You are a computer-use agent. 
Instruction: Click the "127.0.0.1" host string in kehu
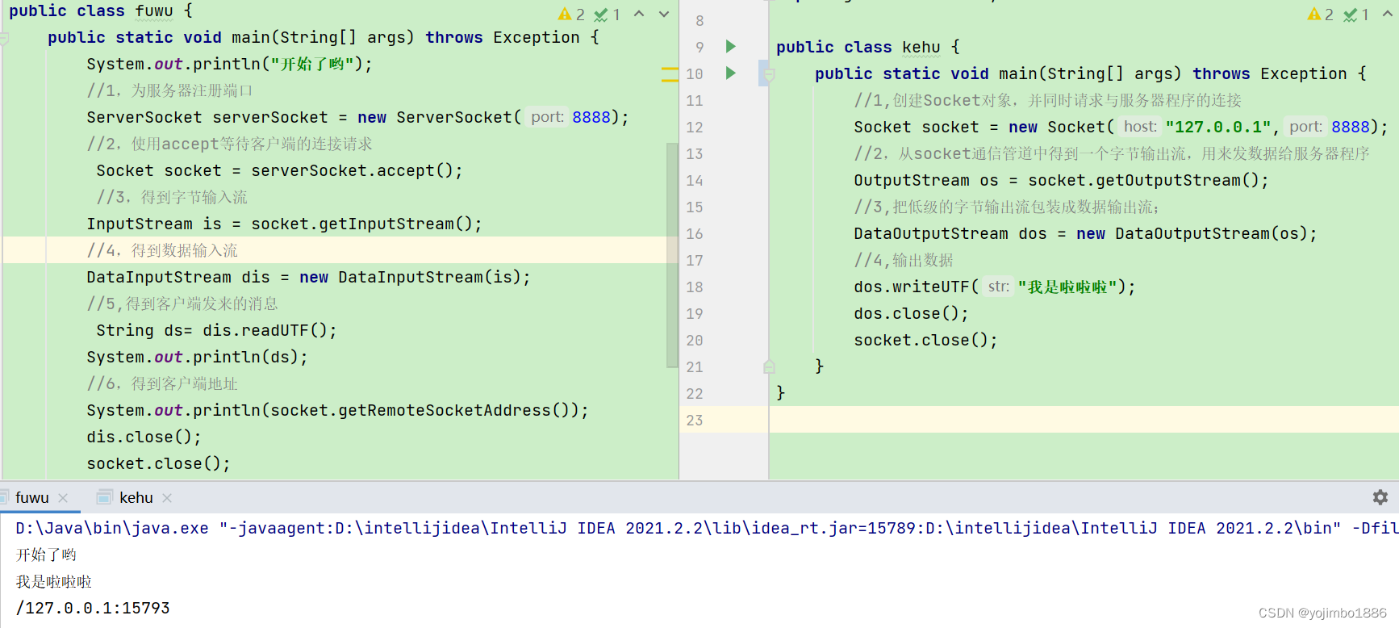(x=1218, y=127)
